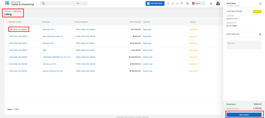This screenshot has height=118, width=265.
Task: Open invoice MINV/2024/08/00035
Action: tap(86, 36)
